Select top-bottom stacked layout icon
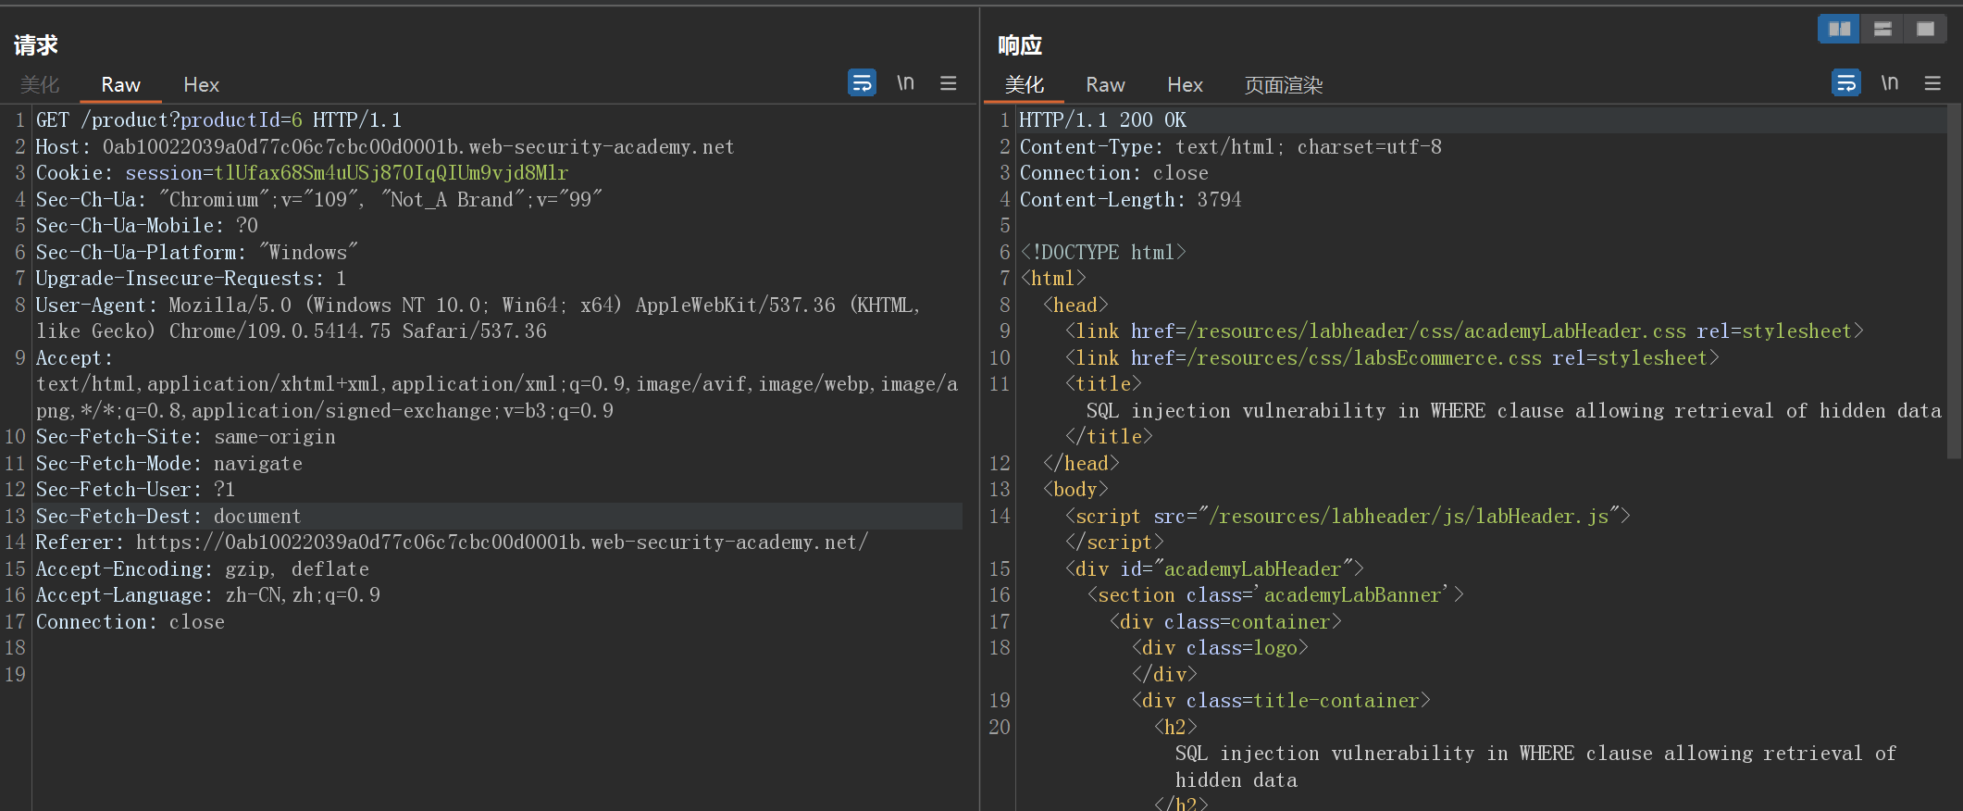Viewport: 1963px width, 811px height. click(x=1882, y=29)
